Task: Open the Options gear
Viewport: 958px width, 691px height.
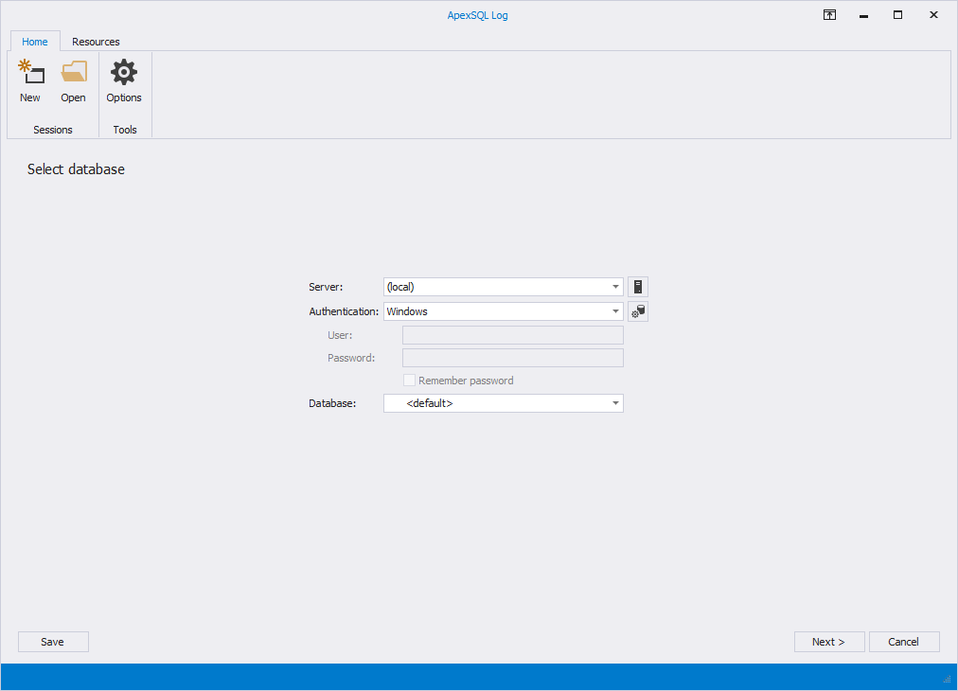Action: (124, 81)
